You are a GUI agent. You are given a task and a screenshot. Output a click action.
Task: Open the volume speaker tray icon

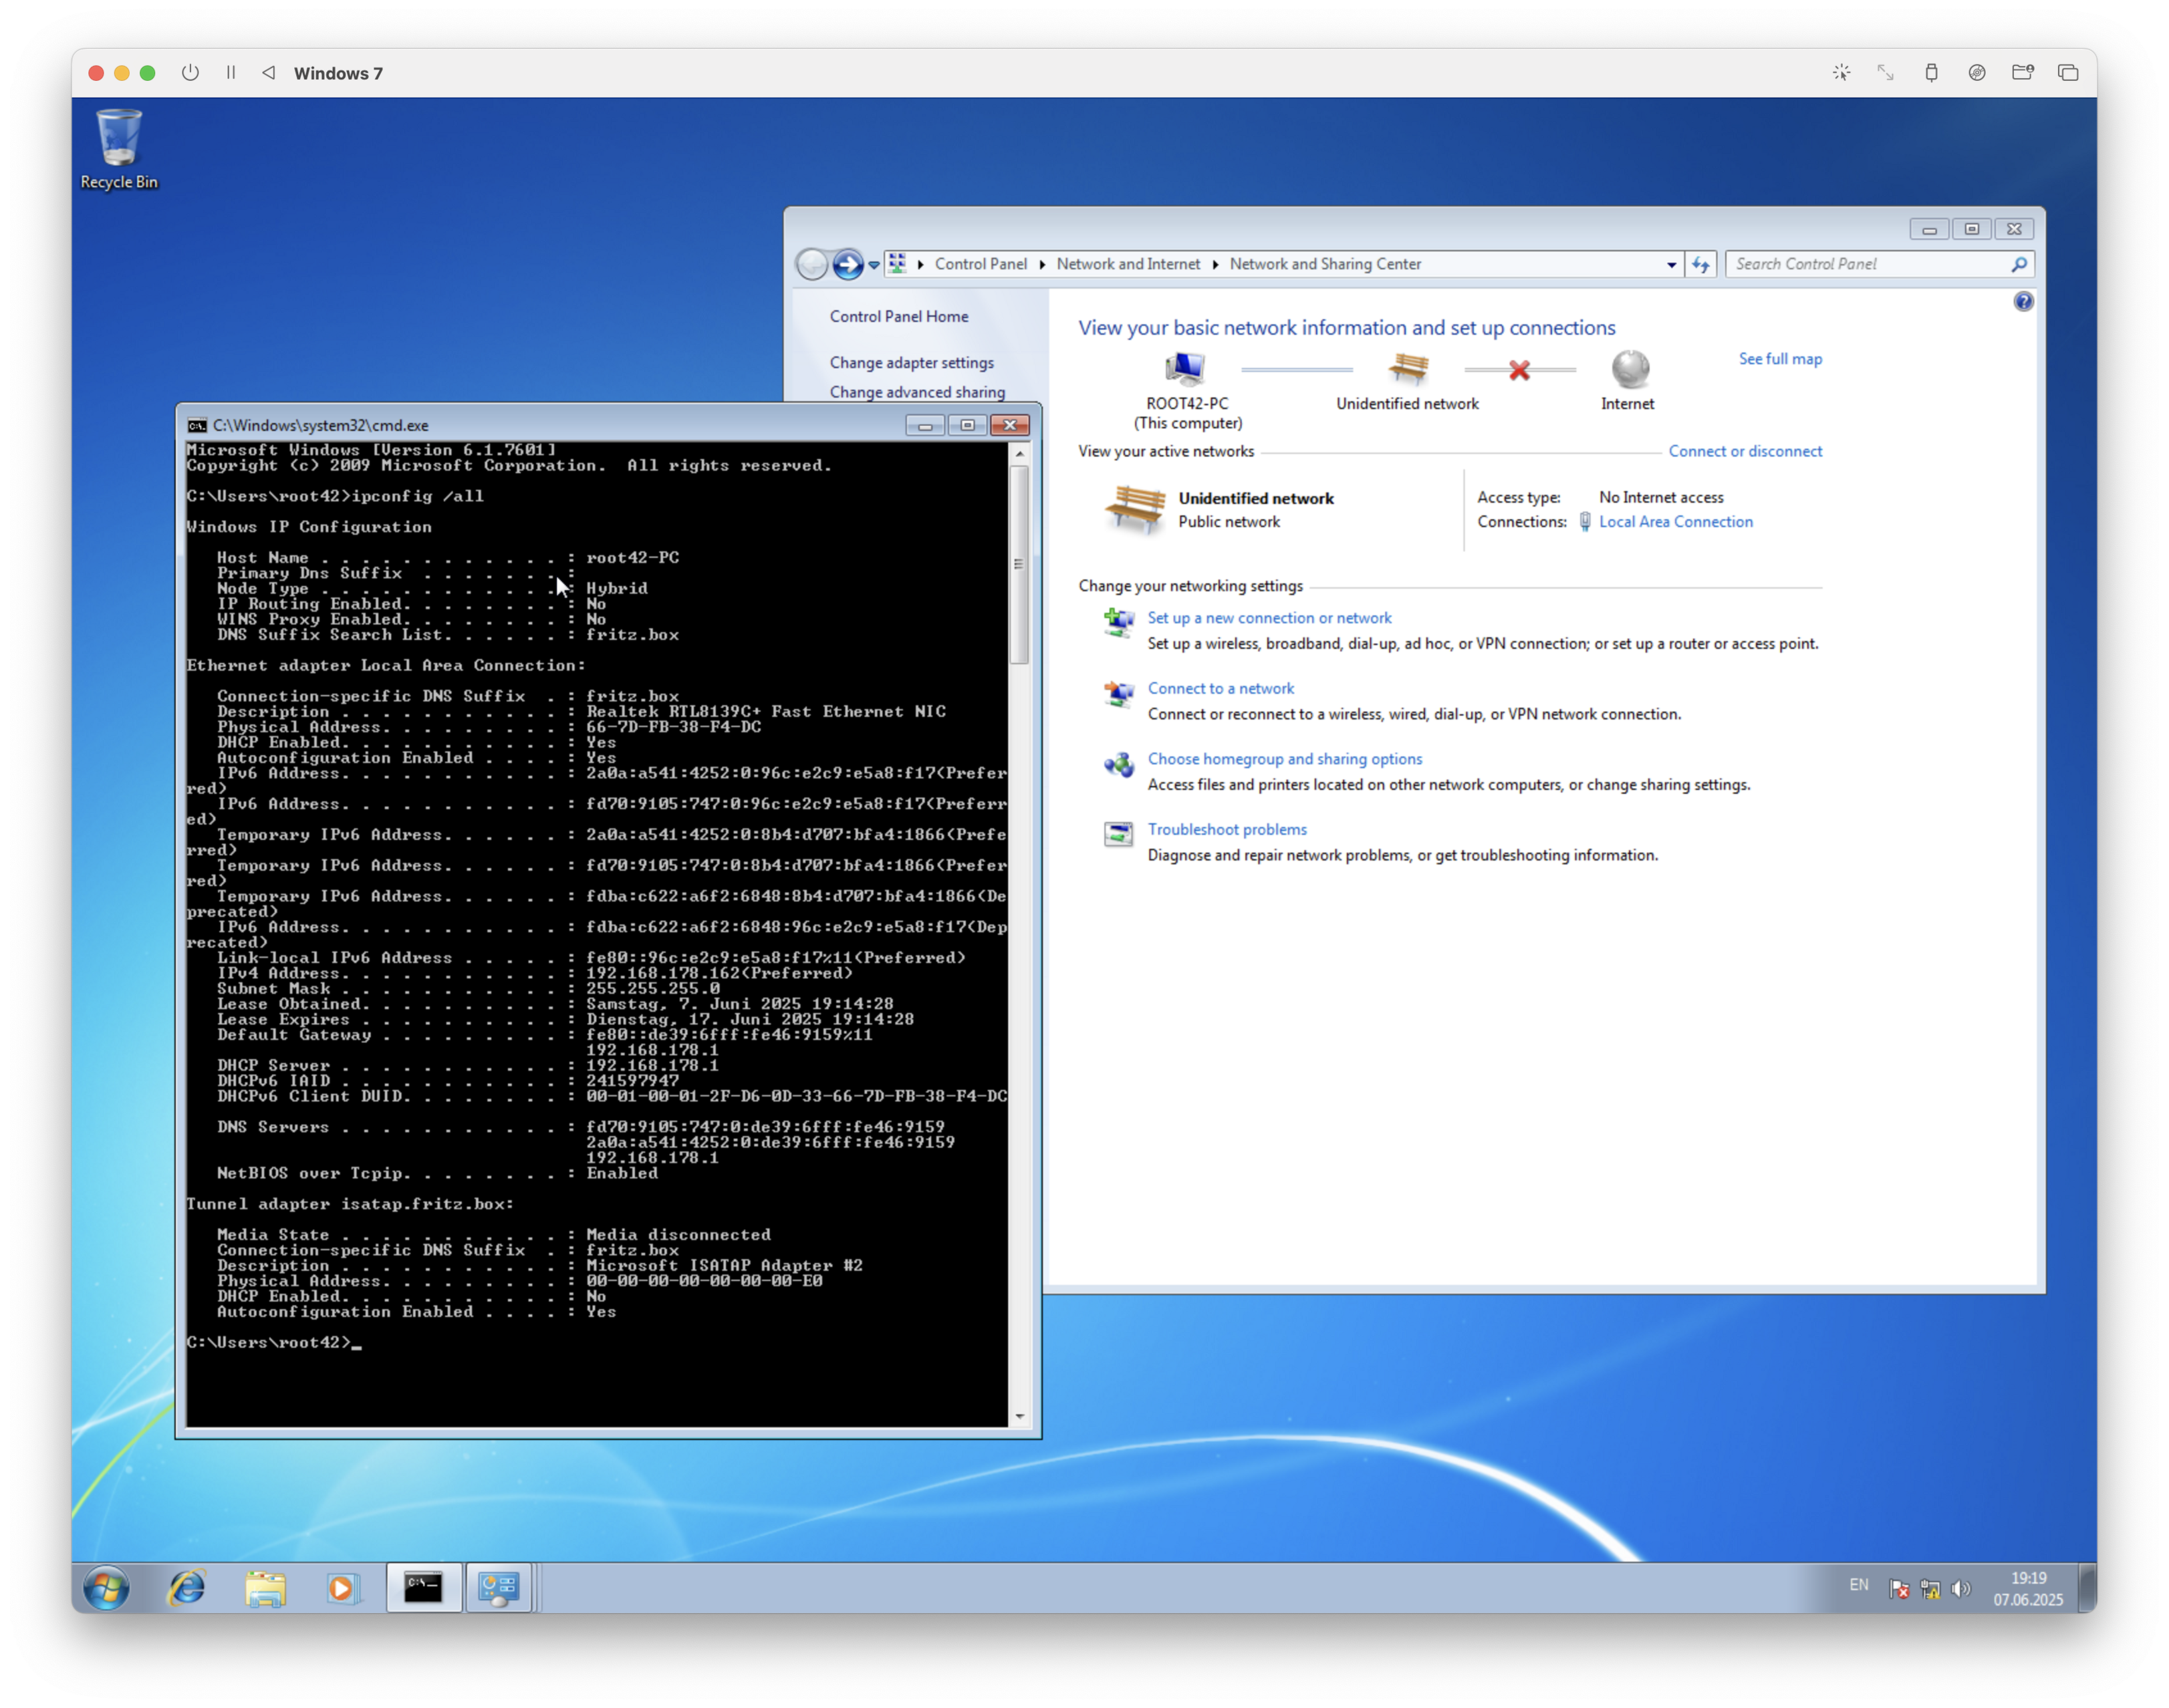[1961, 1589]
